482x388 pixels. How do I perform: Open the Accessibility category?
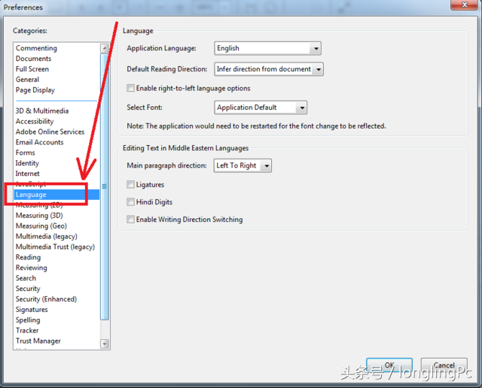(x=35, y=121)
